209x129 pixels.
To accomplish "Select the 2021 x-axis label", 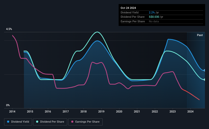I will pos(137,111).
